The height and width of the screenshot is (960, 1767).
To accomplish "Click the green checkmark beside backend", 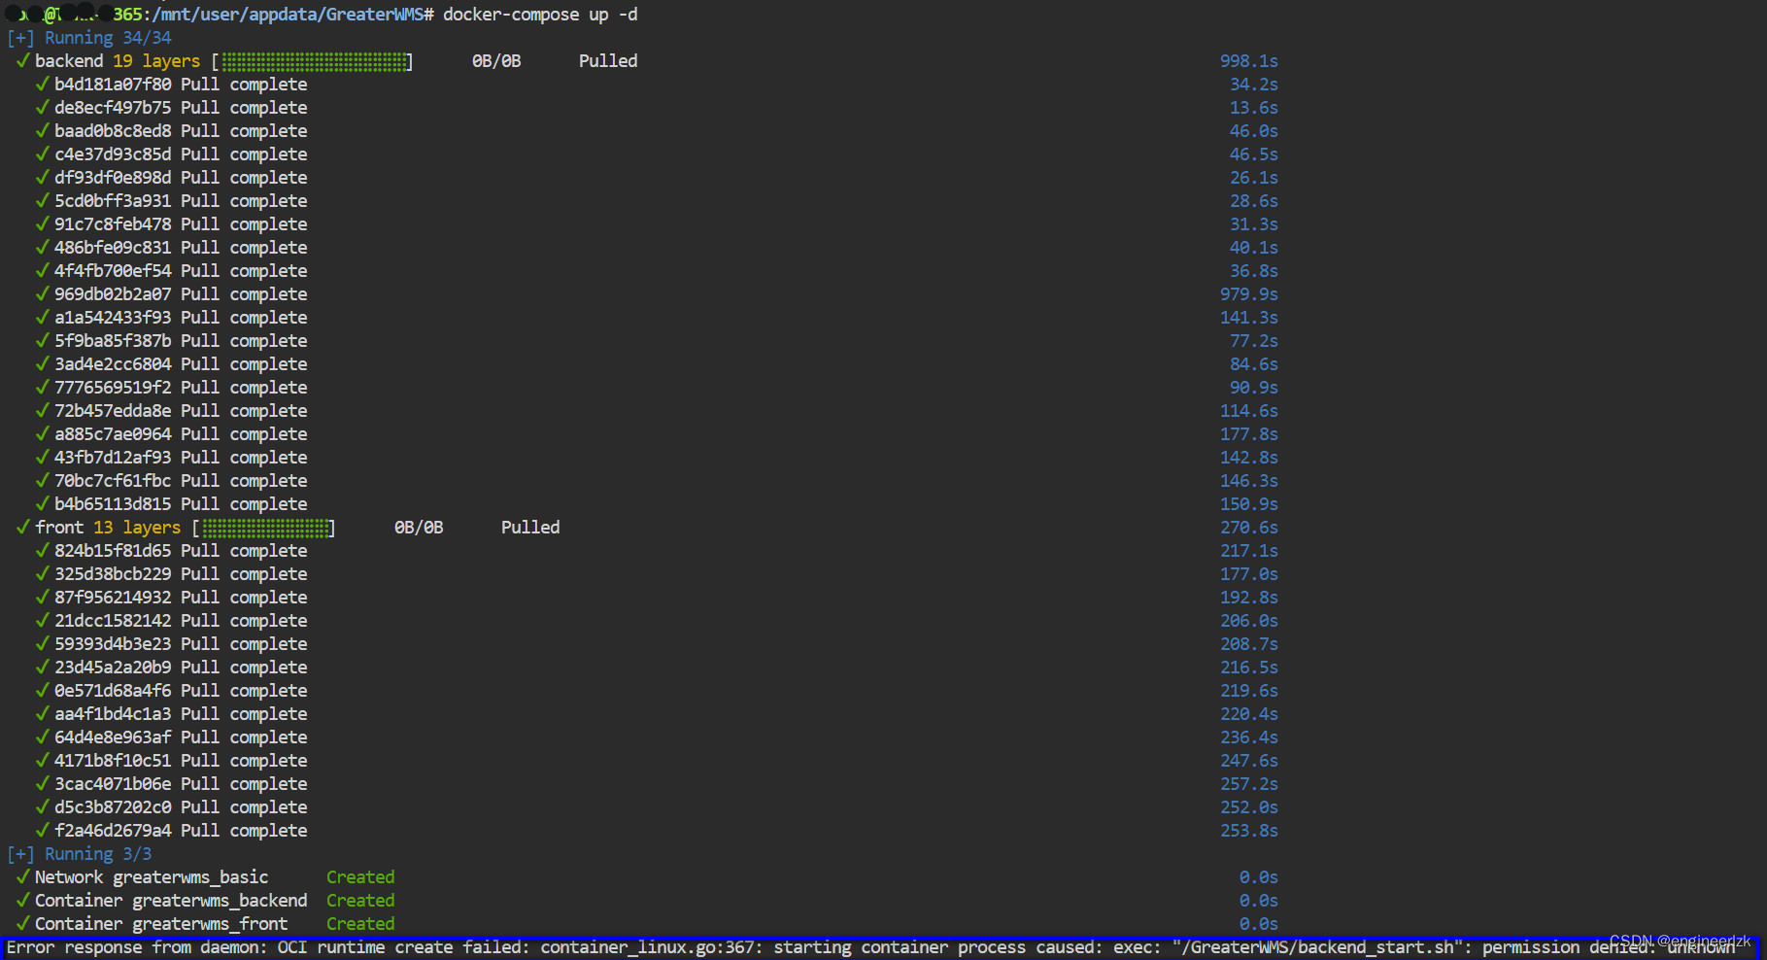I will pos(22,60).
